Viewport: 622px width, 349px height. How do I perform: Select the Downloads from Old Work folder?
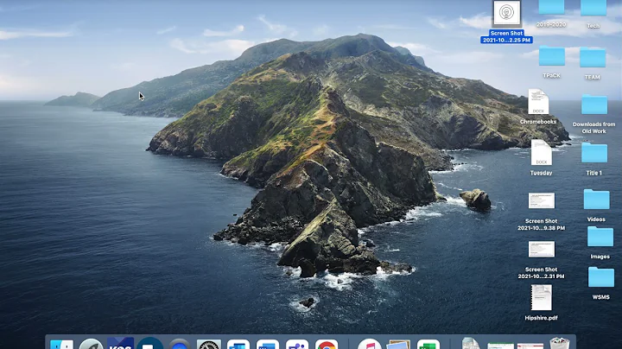click(594, 114)
